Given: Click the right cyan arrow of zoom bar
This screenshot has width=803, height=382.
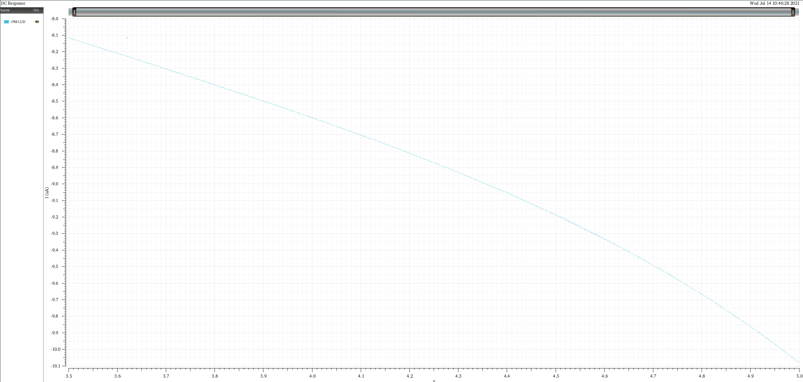Looking at the screenshot, I should coord(797,12).
